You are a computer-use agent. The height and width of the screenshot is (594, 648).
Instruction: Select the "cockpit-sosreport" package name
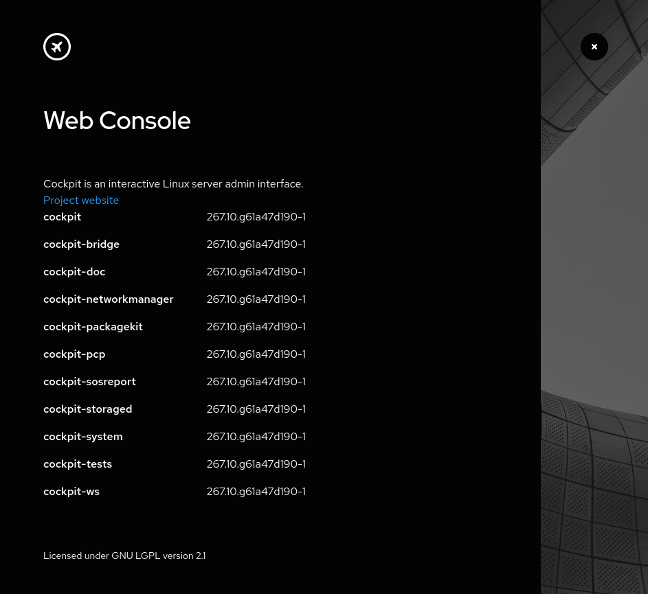[90, 382]
